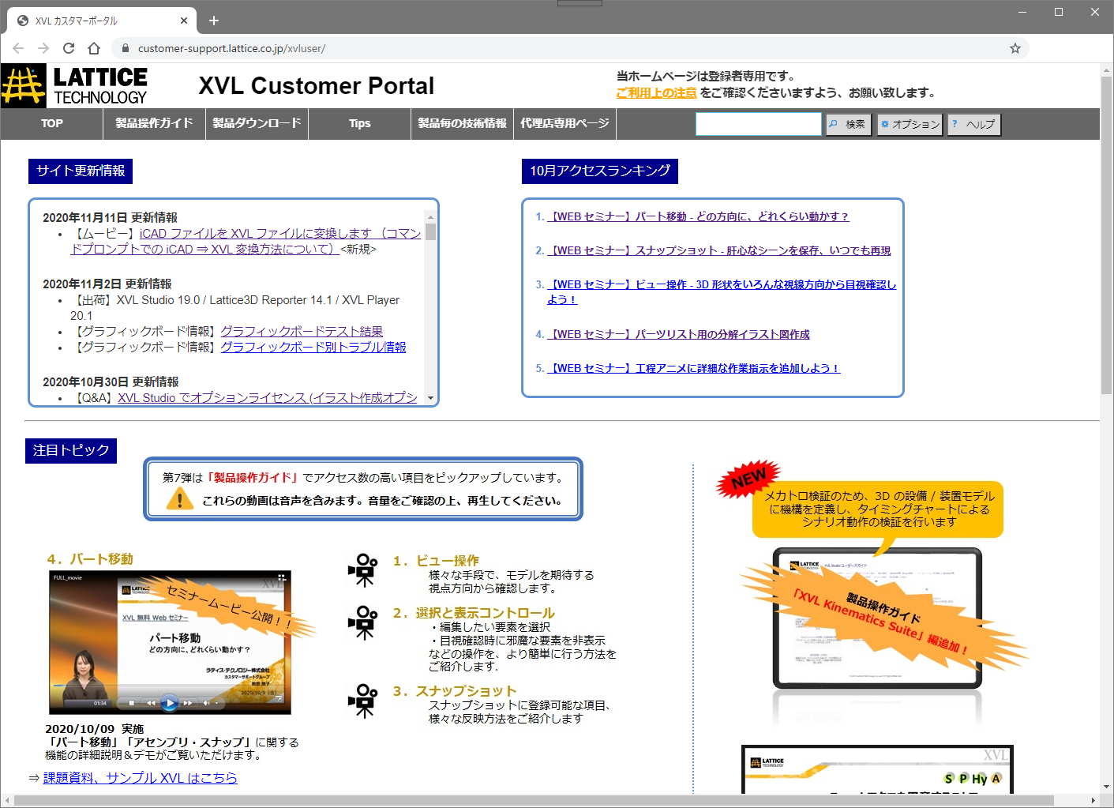This screenshot has height=808, width=1114.
Task: Click the 4. パート移動 heading
Action: pos(90,559)
